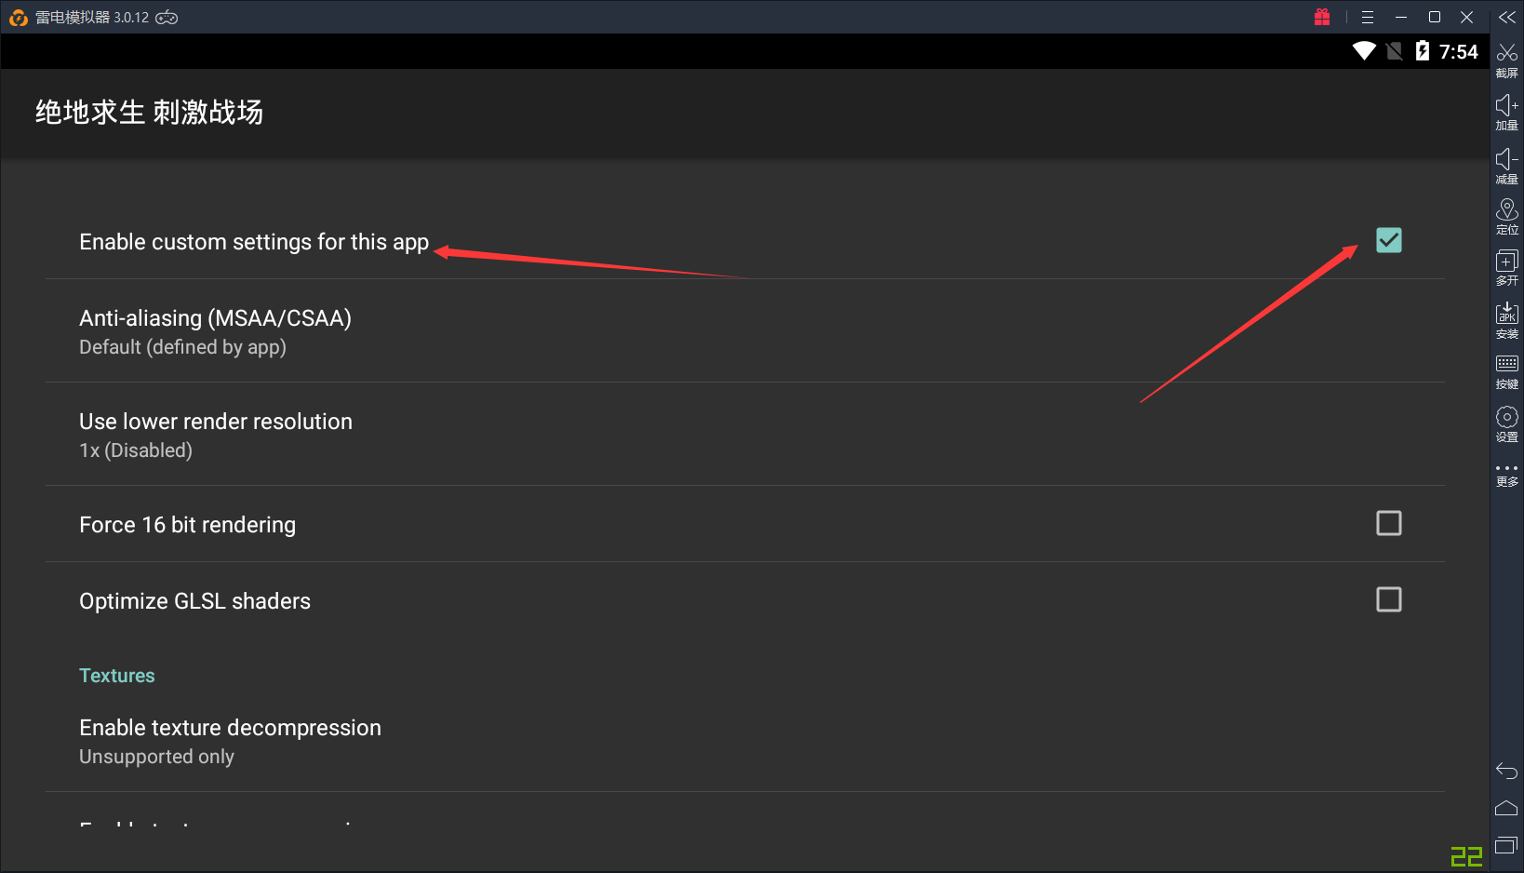The height and width of the screenshot is (873, 1524).
Task: Open the keyboard mapping icon in sidebar
Action: (1506, 365)
